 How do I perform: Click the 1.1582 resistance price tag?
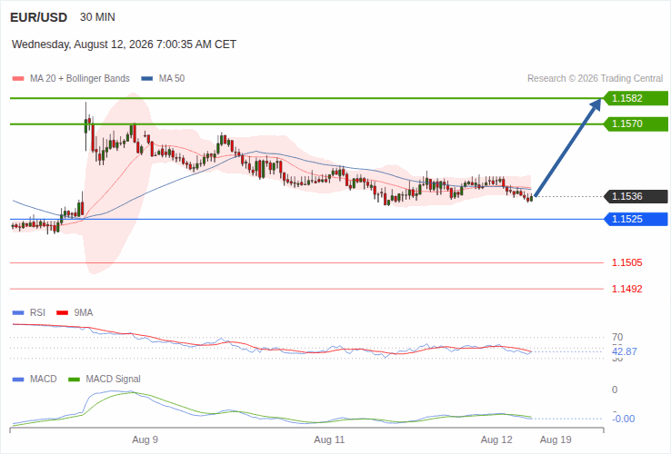tap(636, 98)
